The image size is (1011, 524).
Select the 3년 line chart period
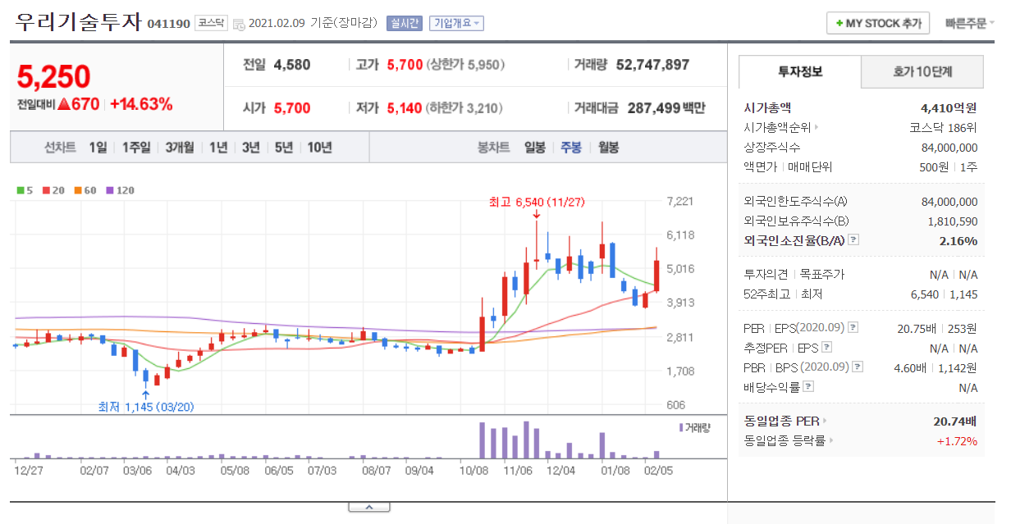tap(250, 148)
